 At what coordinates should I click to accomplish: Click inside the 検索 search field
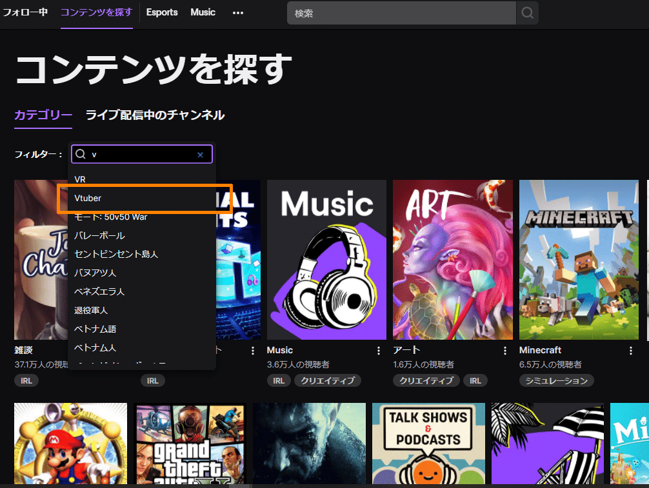coord(400,13)
